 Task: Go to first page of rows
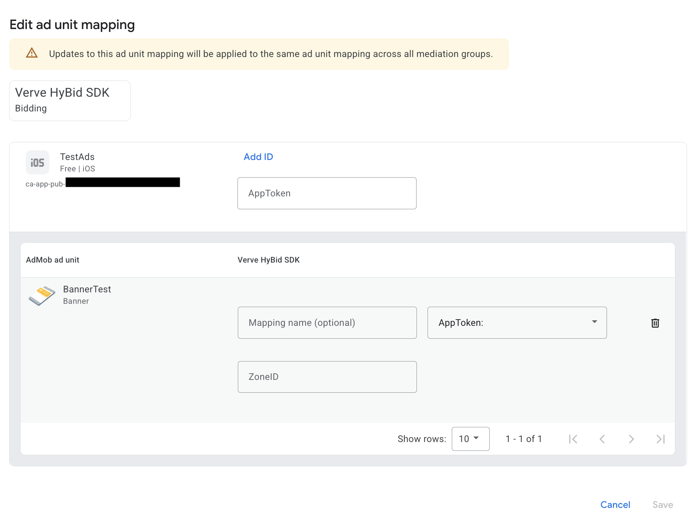(573, 439)
